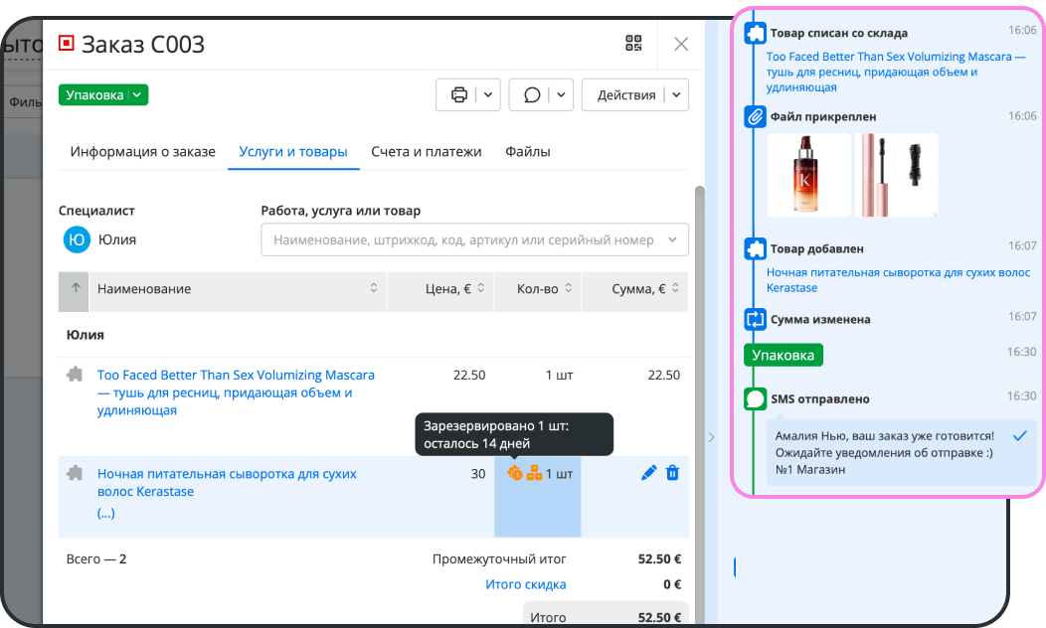Click the Упаковка status badge in feed
The width and height of the screenshot is (1046, 628).
point(784,355)
